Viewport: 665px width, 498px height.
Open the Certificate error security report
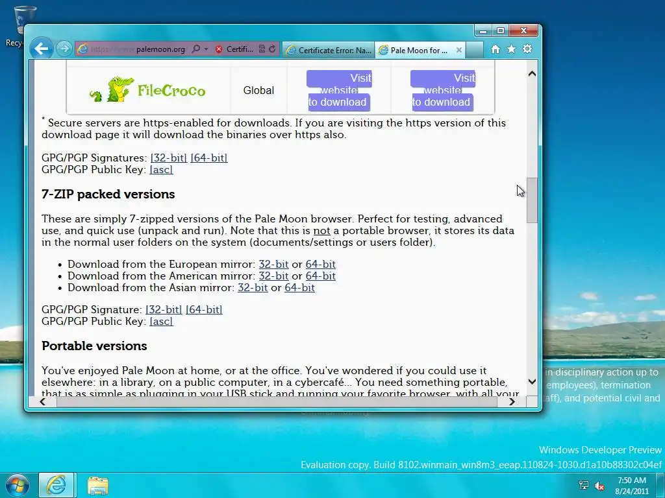(234, 49)
